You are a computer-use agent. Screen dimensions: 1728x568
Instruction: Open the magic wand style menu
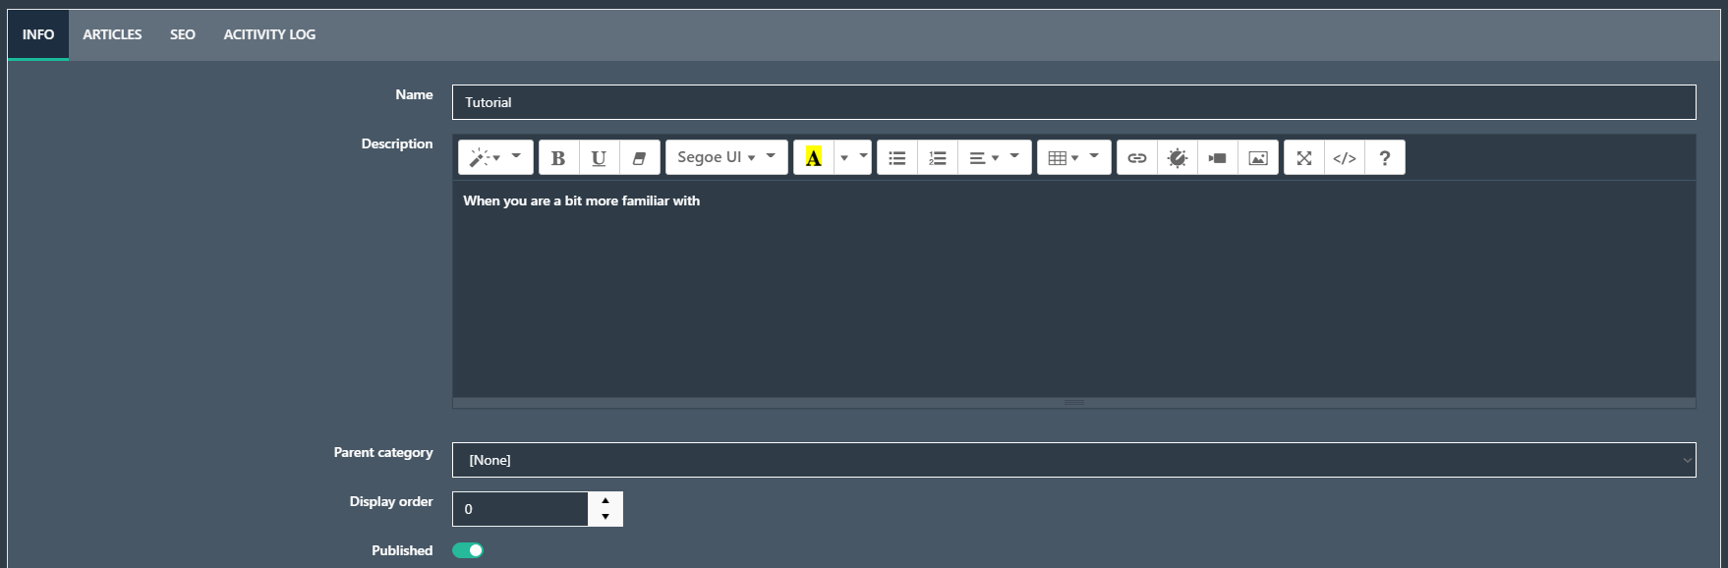pos(495,157)
